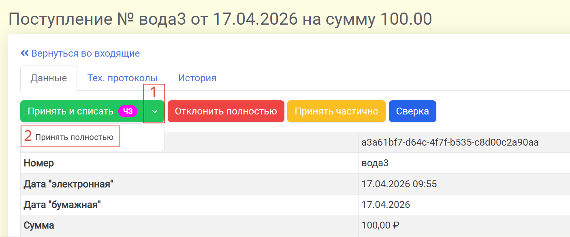This screenshot has width=570, height=237.
Task: Open "Сверка" with the blue button
Action: coord(412,111)
